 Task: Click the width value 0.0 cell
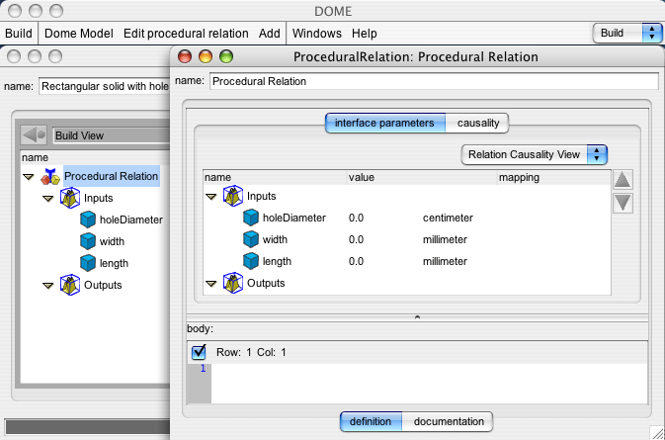click(356, 239)
